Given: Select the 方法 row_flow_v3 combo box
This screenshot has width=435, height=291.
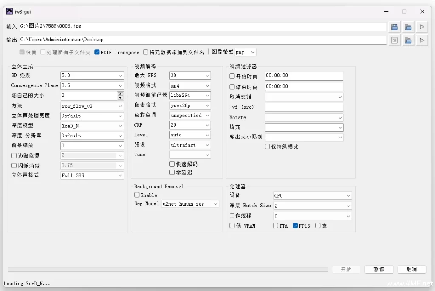Looking at the screenshot, I should (92, 106).
